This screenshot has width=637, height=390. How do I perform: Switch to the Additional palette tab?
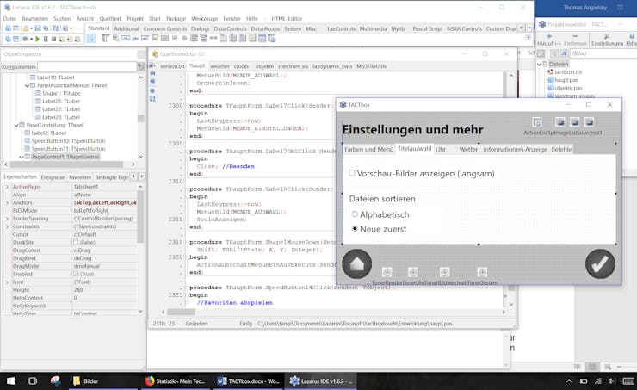tap(127, 29)
